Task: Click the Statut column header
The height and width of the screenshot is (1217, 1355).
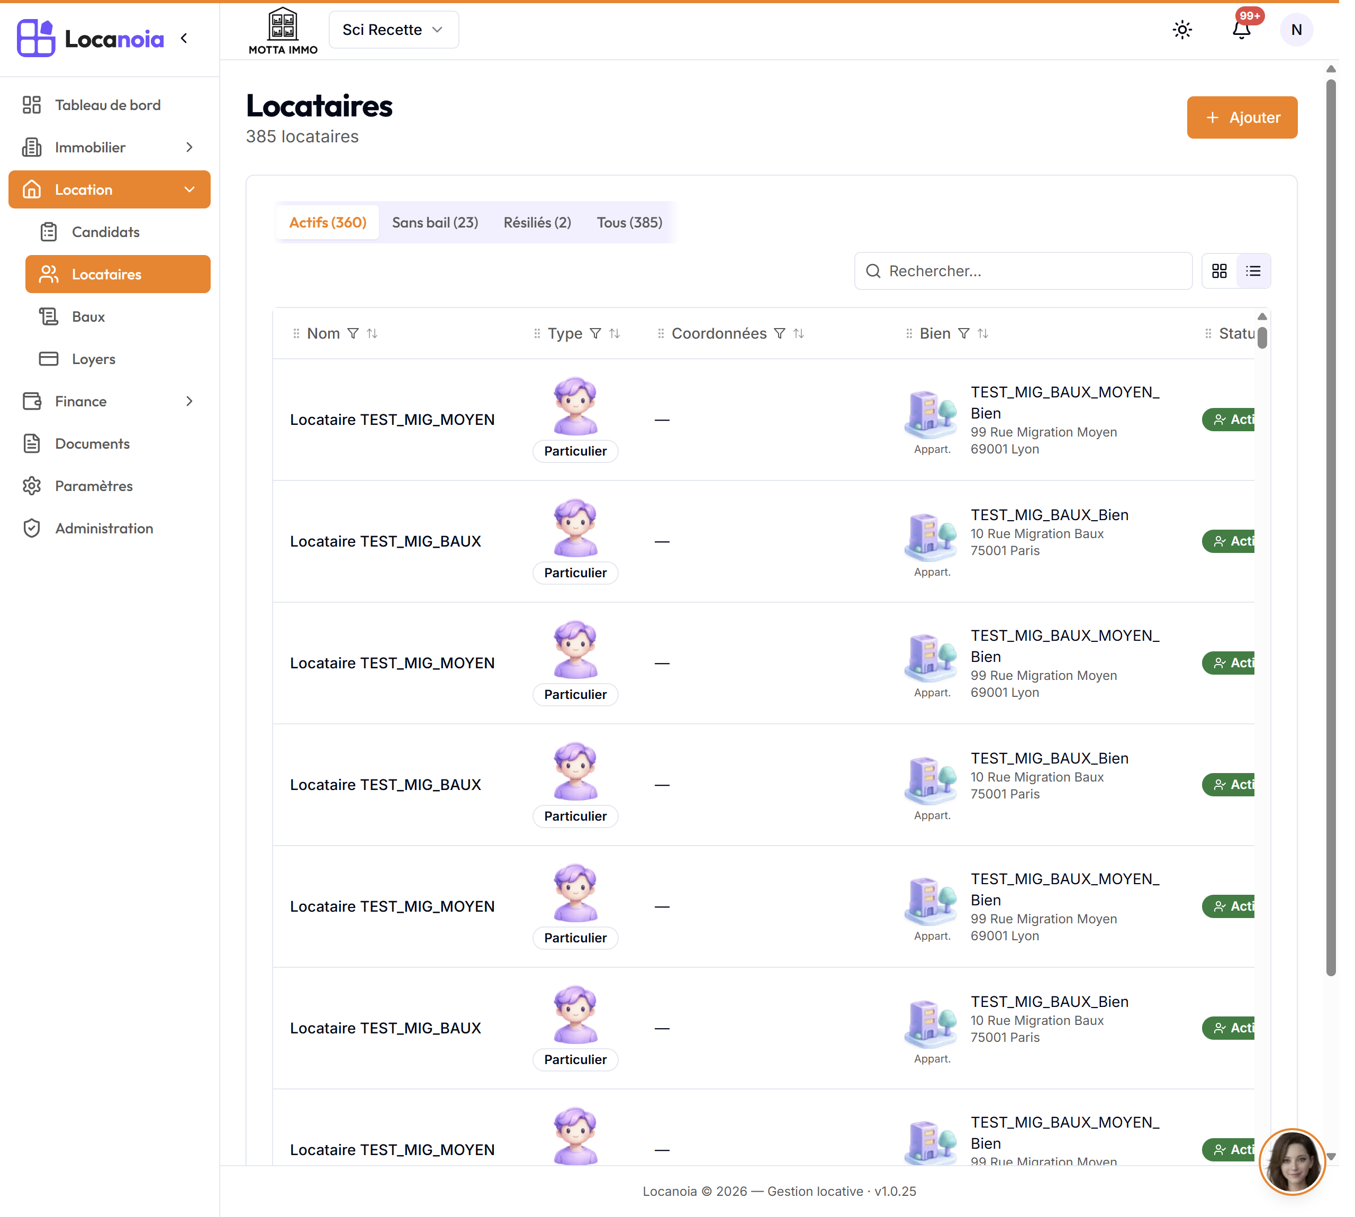Action: coord(1236,334)
